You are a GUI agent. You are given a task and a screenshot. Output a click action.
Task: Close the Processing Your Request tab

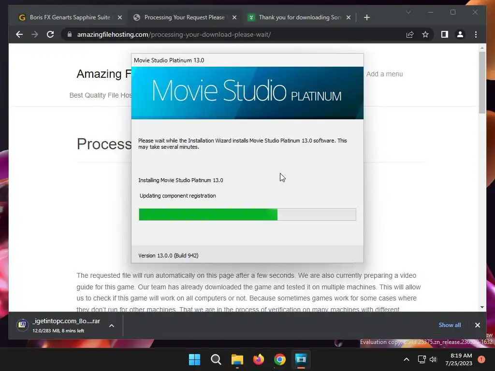(x=234, y=17)
